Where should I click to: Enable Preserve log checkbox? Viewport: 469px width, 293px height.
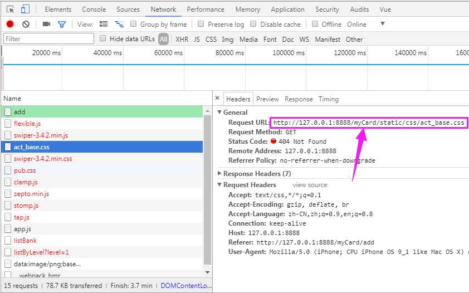(201, 23)
